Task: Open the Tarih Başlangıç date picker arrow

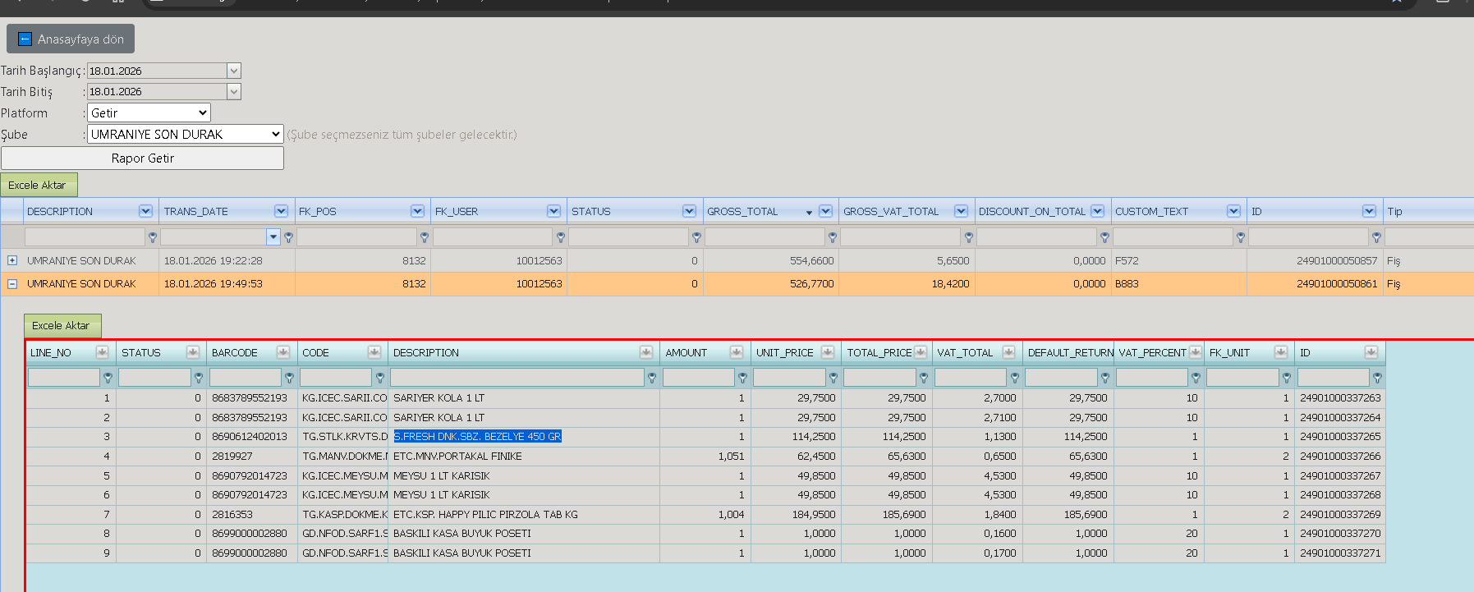Action: pos(234,71)
